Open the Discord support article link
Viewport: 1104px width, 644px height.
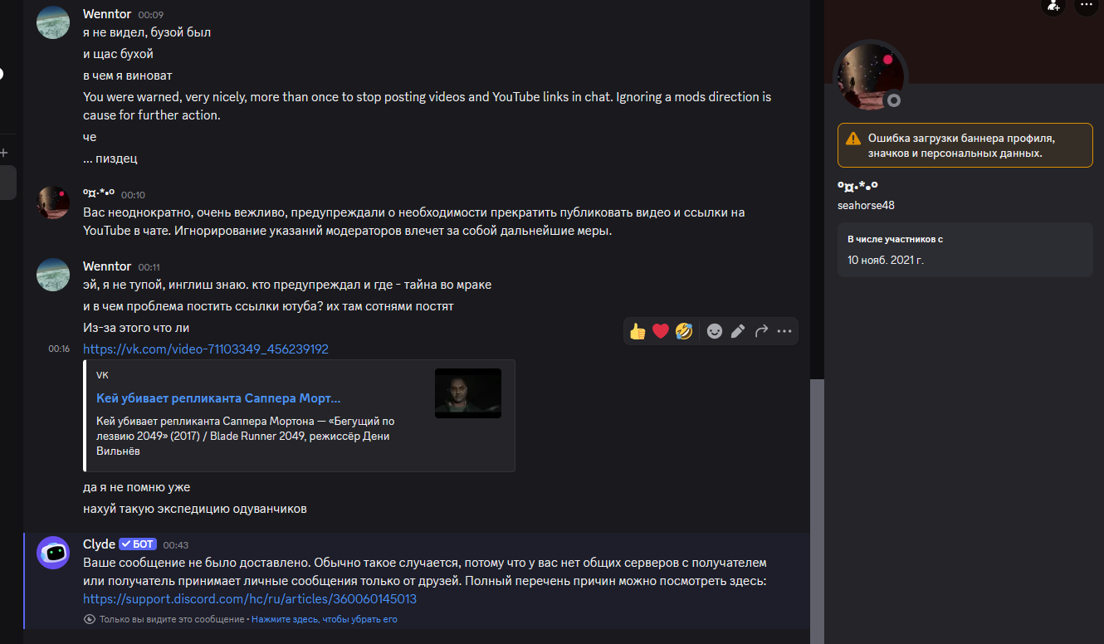tap(250, 599)
